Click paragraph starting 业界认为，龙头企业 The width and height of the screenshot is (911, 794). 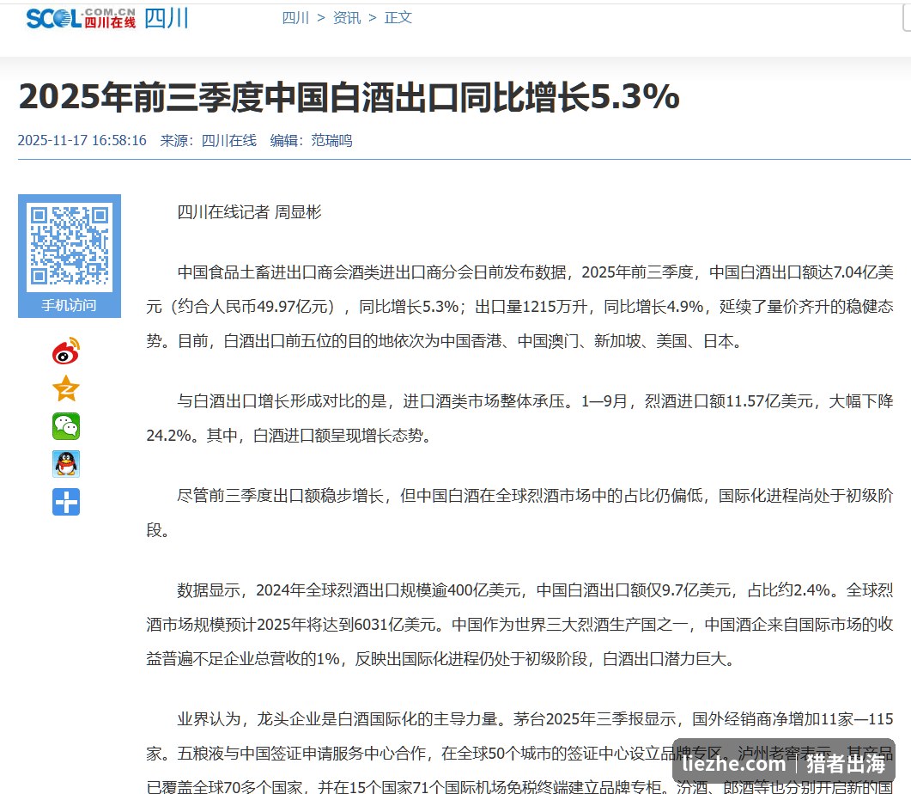point(520,753)
